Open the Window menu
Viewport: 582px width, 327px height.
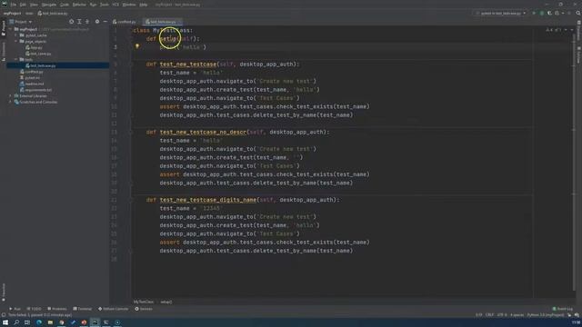click(129, 5)
